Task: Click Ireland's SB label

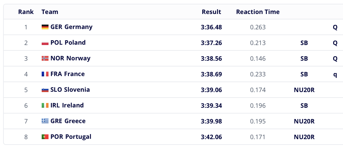Action: tap(304, 106)
